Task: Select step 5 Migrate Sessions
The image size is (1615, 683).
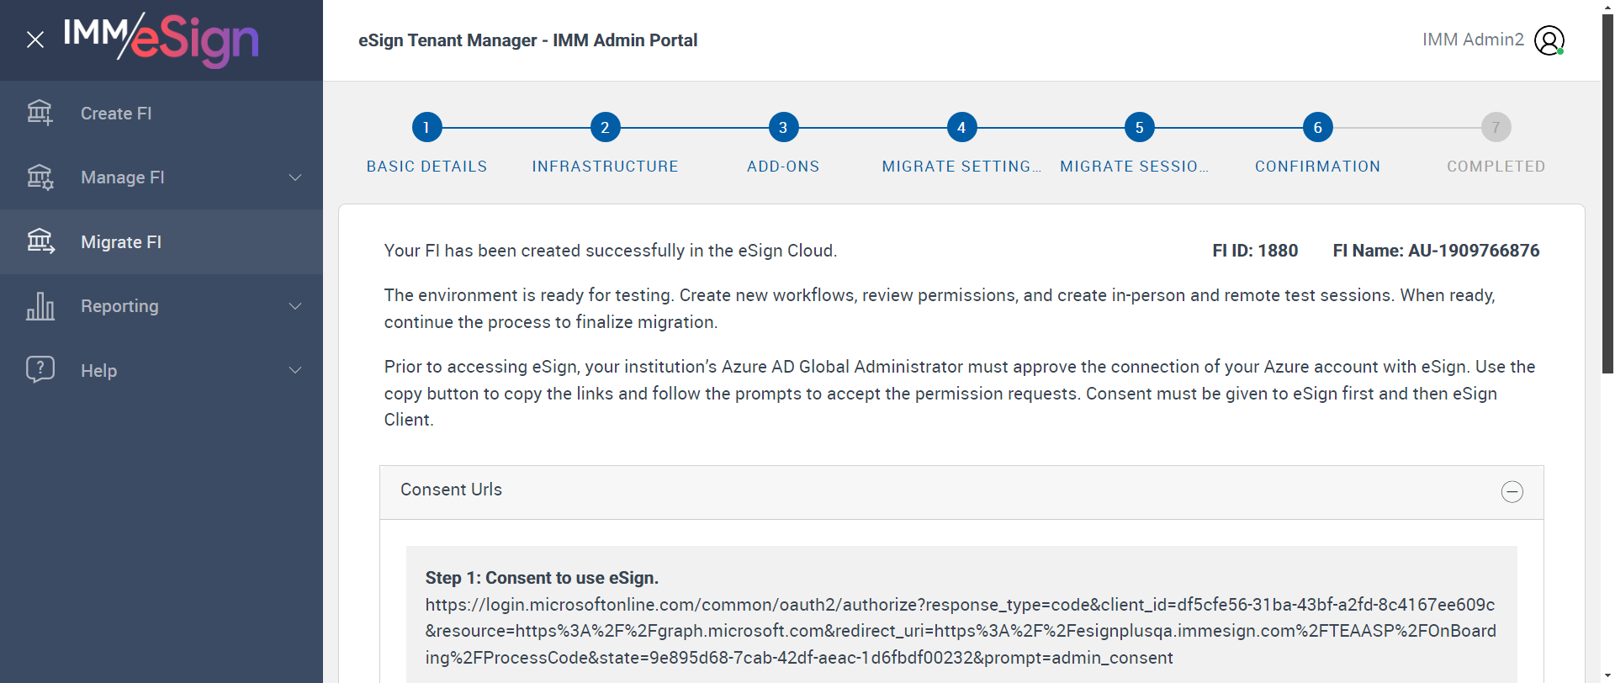Action: pos(1140,128)
